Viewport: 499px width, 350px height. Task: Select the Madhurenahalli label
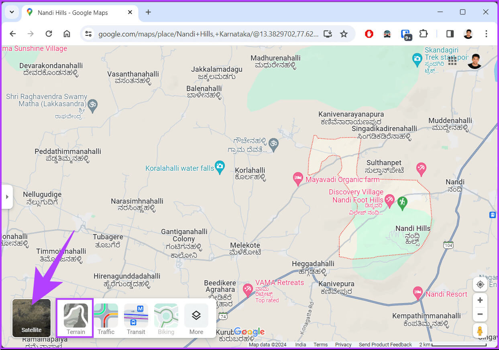click(x=275, y=62)
